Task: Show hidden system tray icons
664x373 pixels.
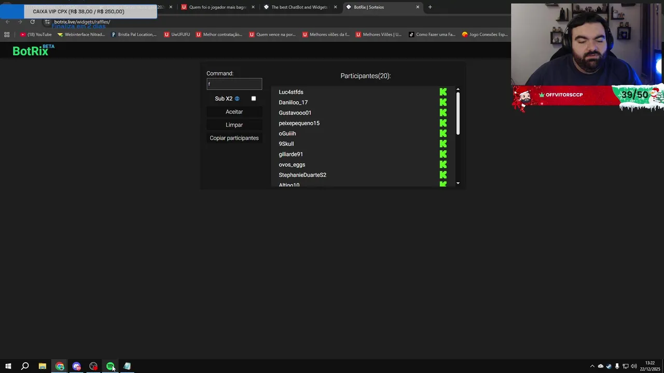Action: point(592,366)
